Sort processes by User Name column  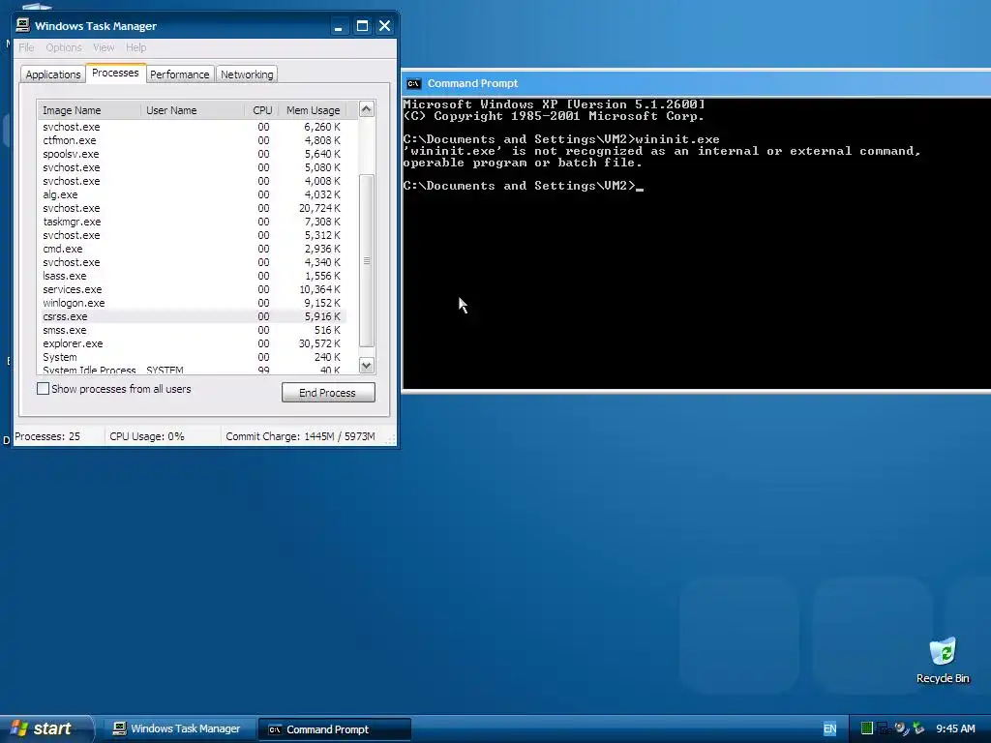pyautogui.click(x=193, y=110)
